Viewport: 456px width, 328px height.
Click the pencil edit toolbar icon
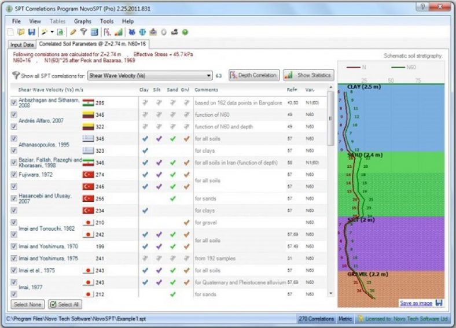[73, 32]
